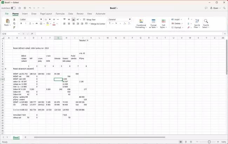
Task: Click Merge & Center
Action: 95,23
